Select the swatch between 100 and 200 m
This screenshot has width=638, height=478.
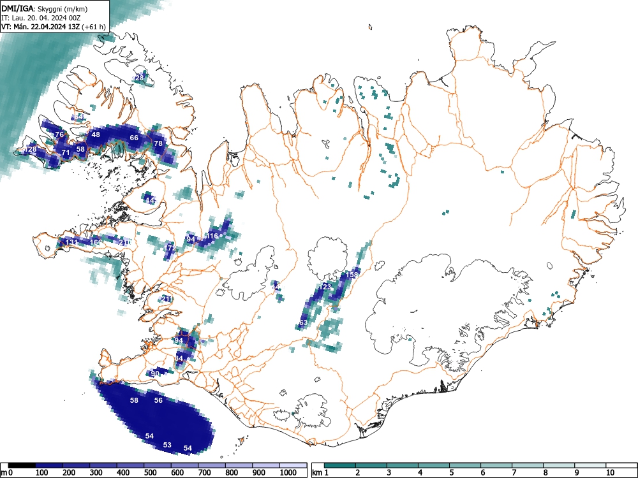49,465
